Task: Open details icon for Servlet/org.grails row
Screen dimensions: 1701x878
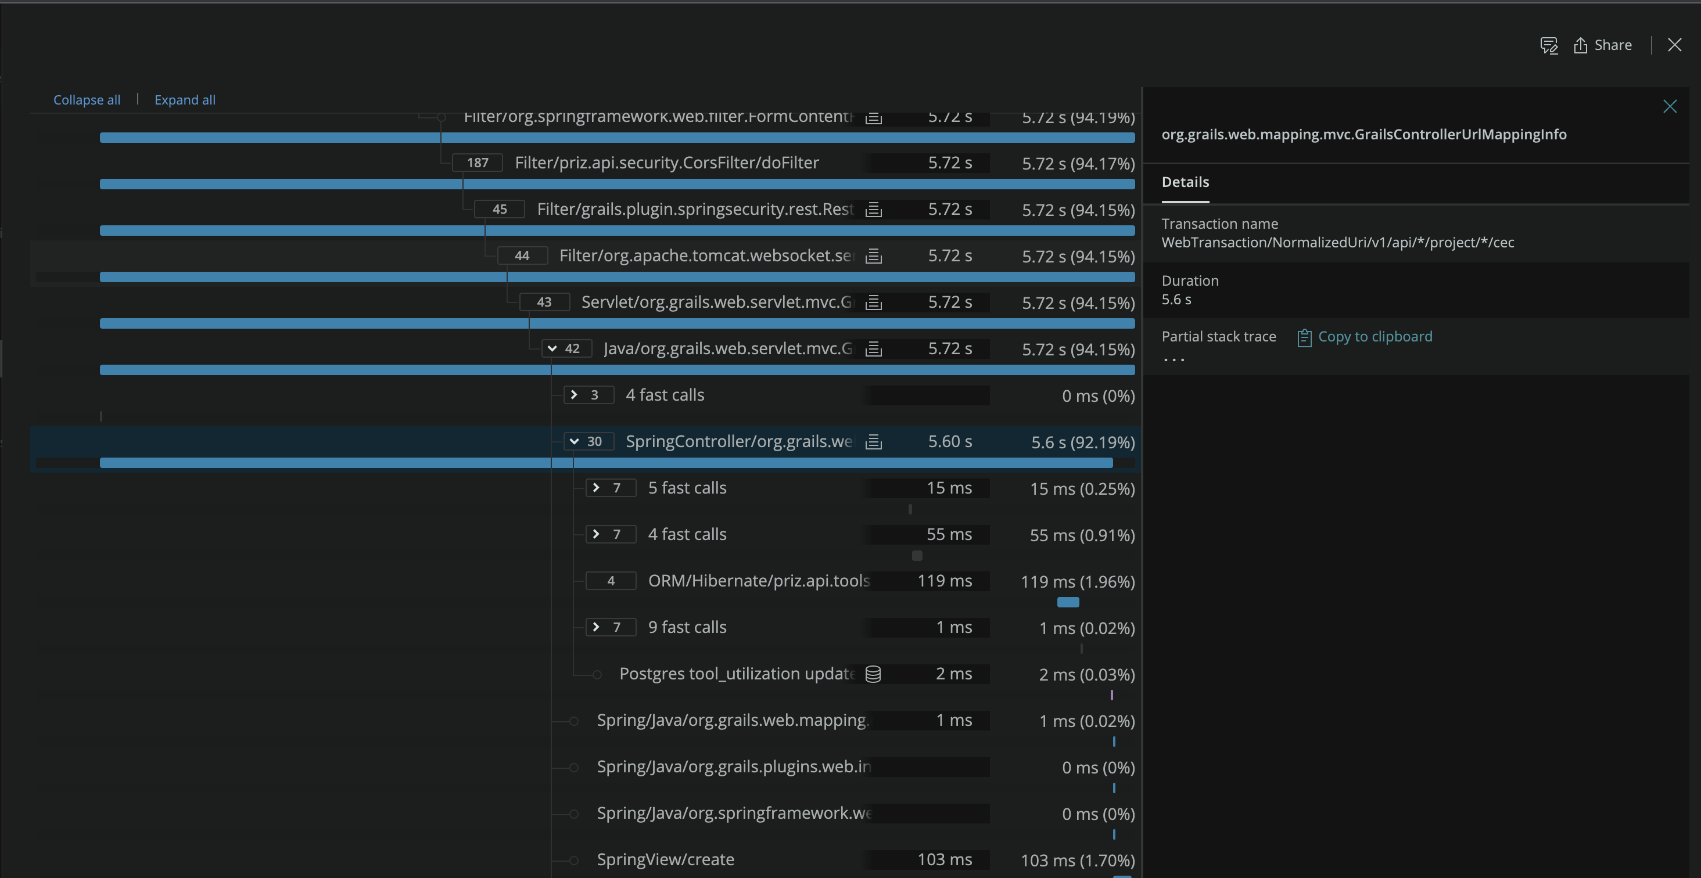Action: pyautogui.click(x=874, y=303)
